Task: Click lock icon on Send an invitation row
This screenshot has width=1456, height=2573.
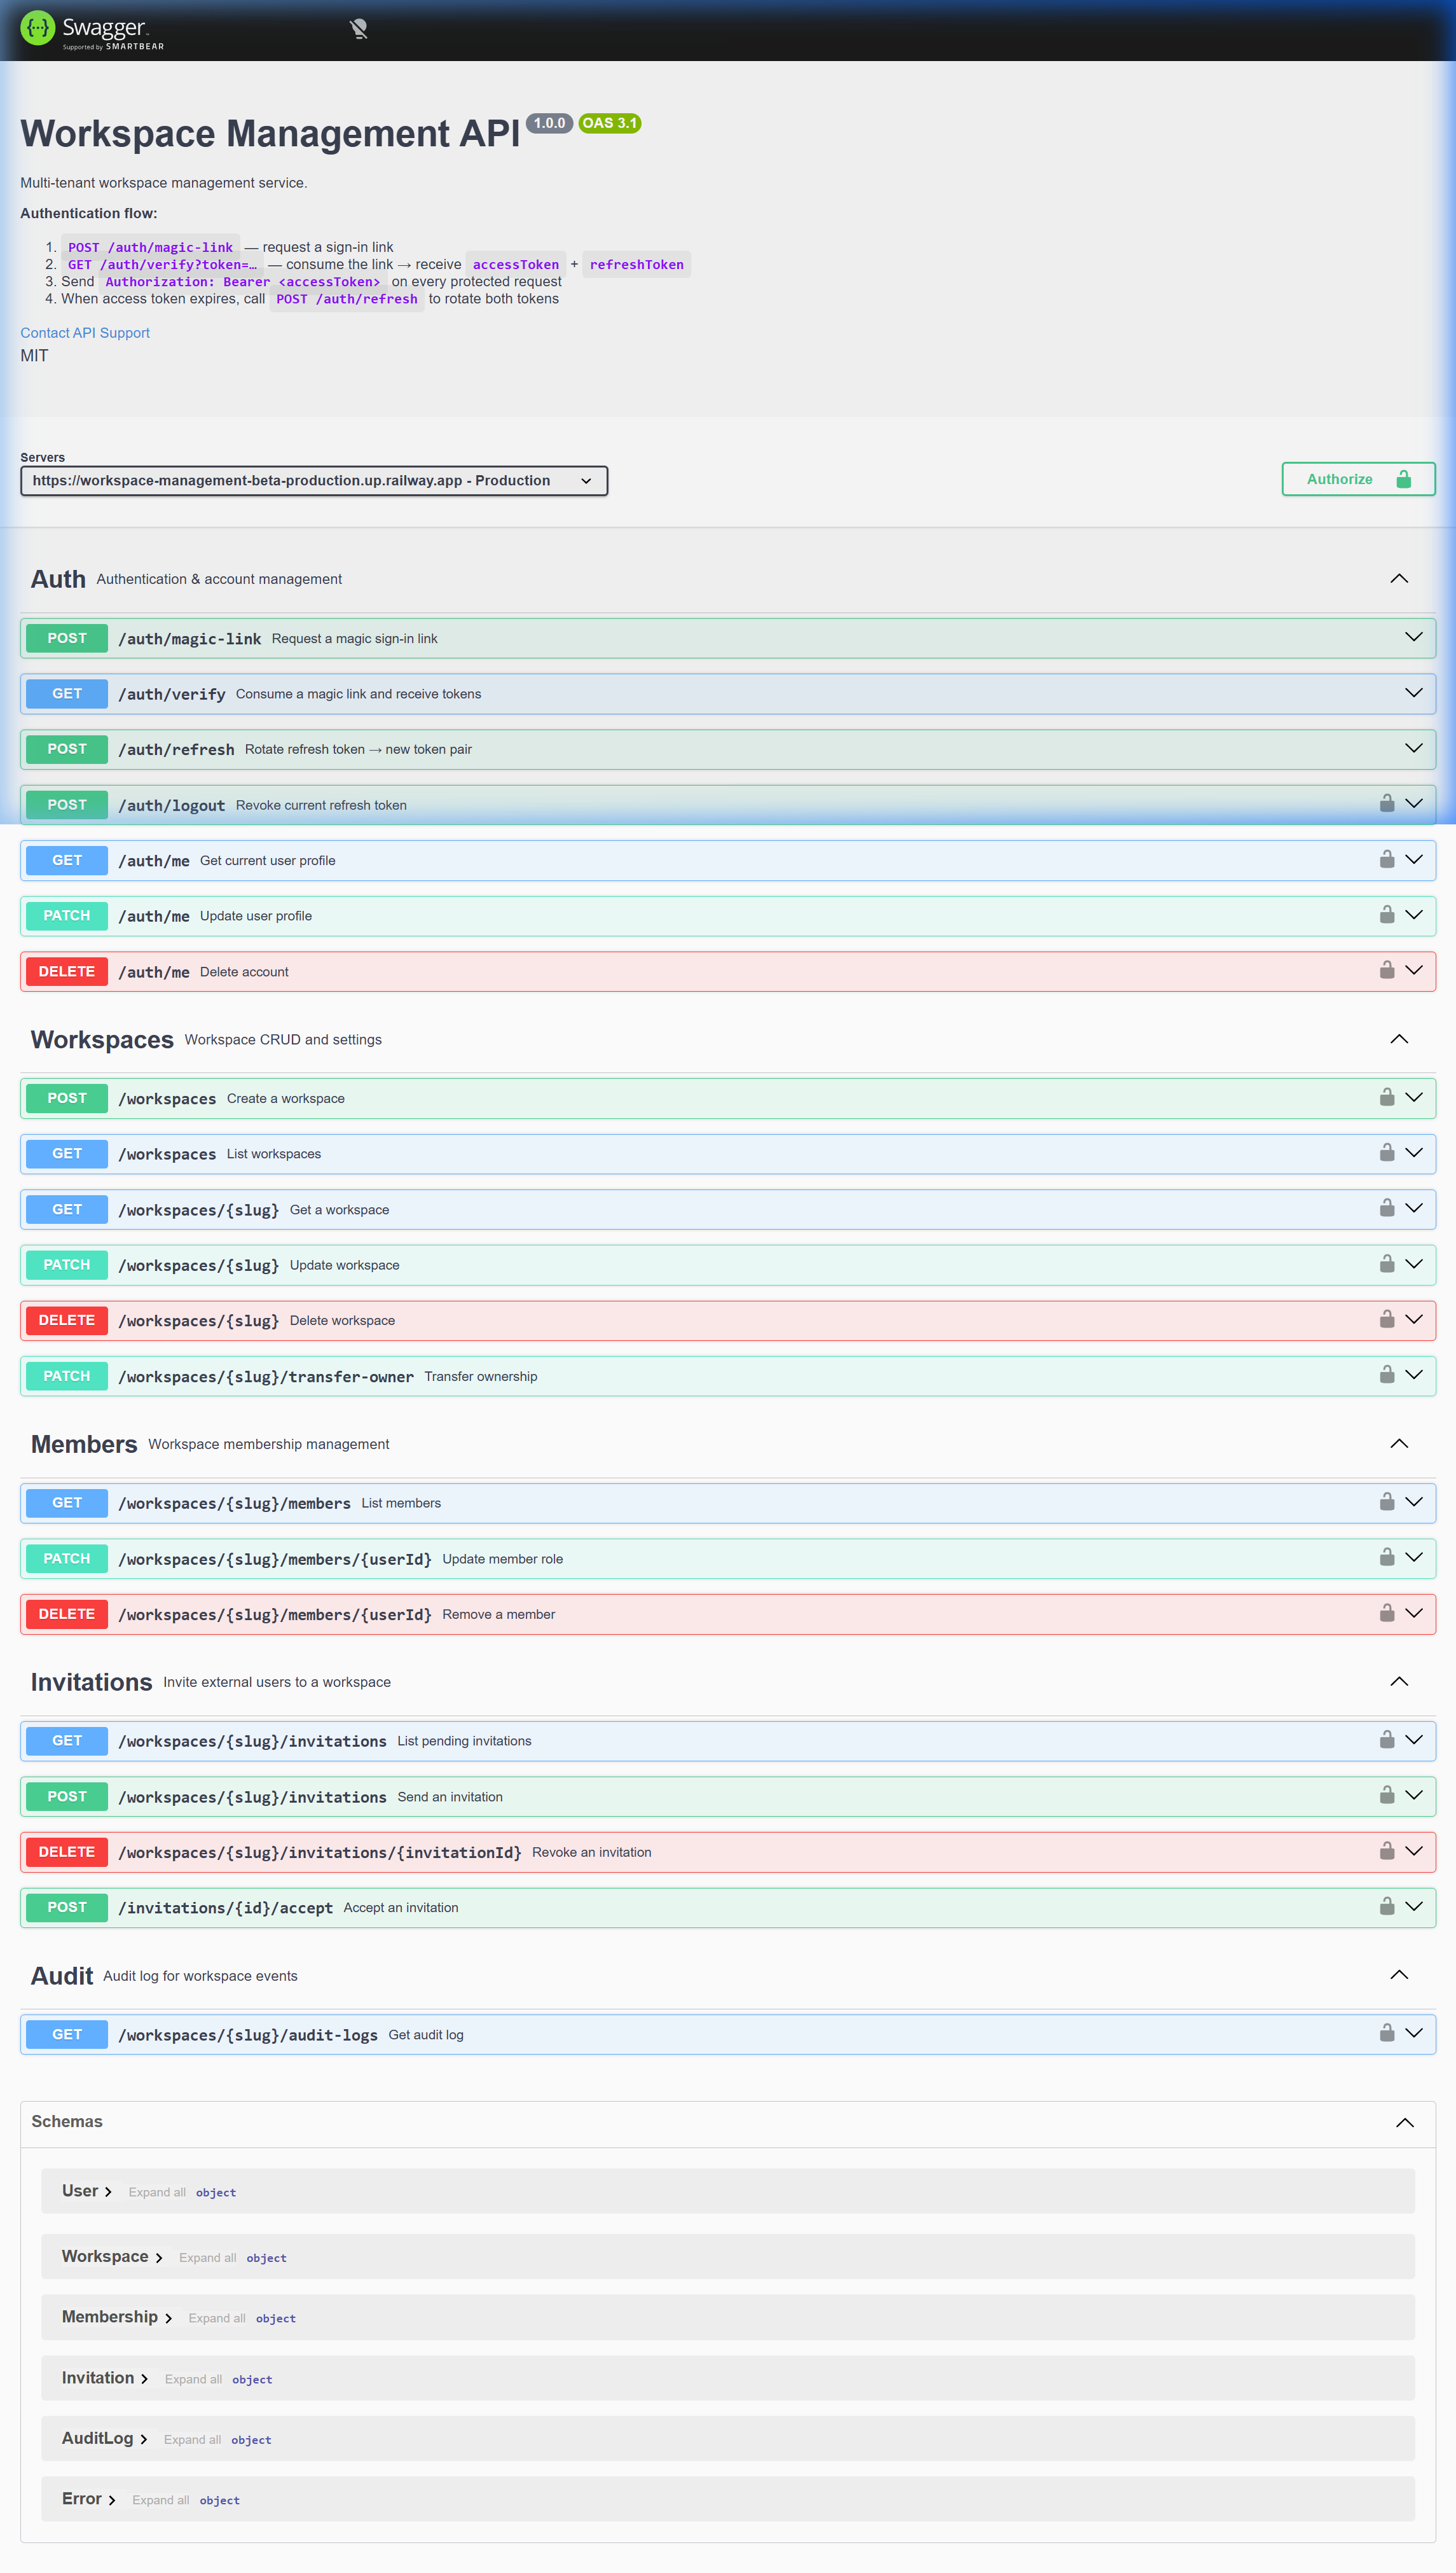Action: [x=1387, y=1796]
